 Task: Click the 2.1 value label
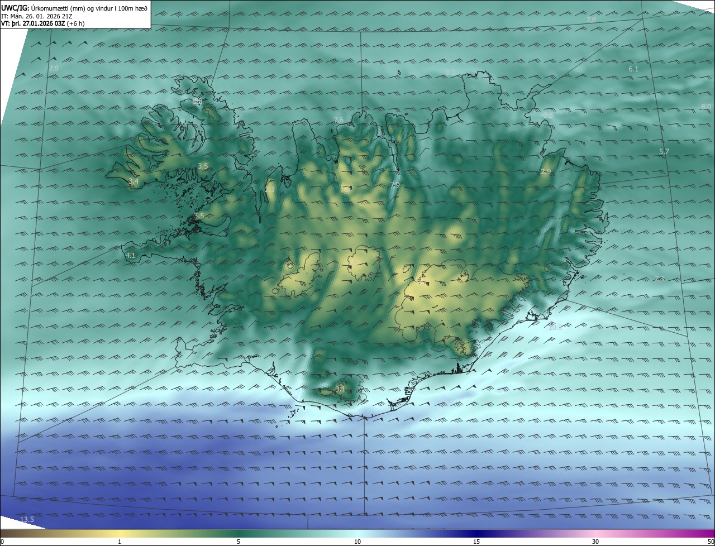point(270,190)
